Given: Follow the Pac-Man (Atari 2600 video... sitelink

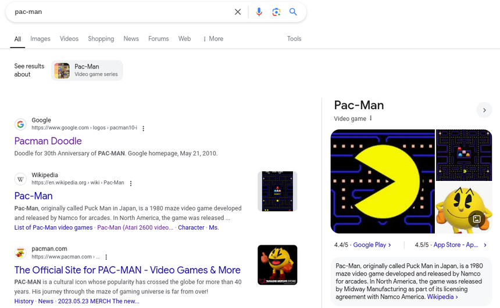Looking at the screenshot, I should click(x=135, y=227).
